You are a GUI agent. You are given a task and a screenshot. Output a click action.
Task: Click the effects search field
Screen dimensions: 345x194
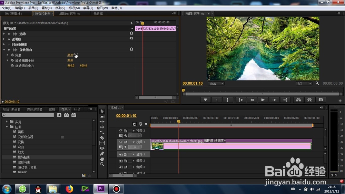click(28, 115)
